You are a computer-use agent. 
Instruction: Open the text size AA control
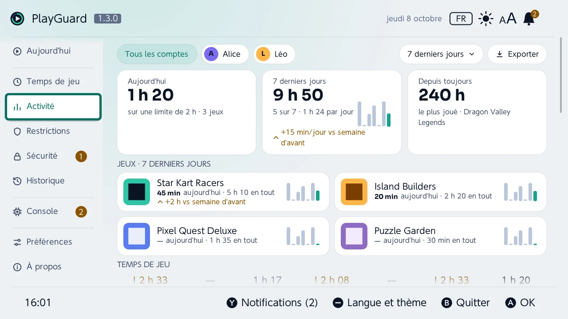508,19
